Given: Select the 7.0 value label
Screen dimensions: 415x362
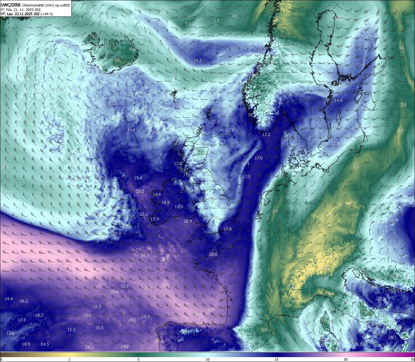Looking at the screenshot, I should (234, 16).
